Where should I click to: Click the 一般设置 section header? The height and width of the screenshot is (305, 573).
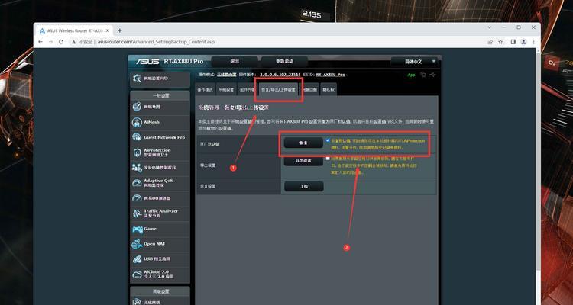tap(160, 95)
